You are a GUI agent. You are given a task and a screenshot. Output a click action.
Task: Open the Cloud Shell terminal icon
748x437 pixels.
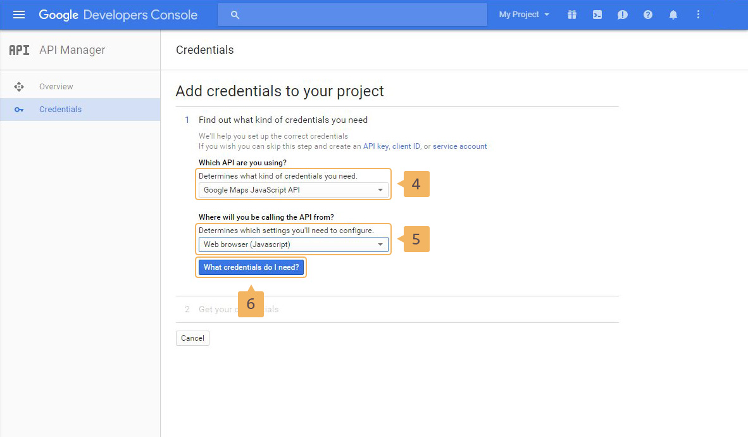click(597, 15)
